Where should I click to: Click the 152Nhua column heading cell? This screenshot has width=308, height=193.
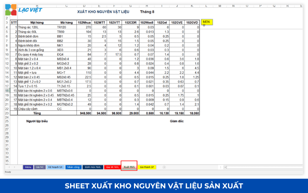click(x=84, y=22)
